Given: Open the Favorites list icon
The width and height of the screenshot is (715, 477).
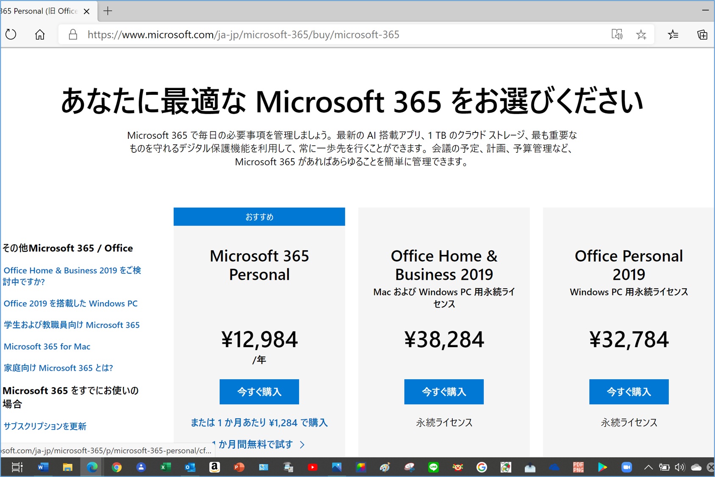Looking at the screenshot, I should pyautogui.click(x=673, y=34).
